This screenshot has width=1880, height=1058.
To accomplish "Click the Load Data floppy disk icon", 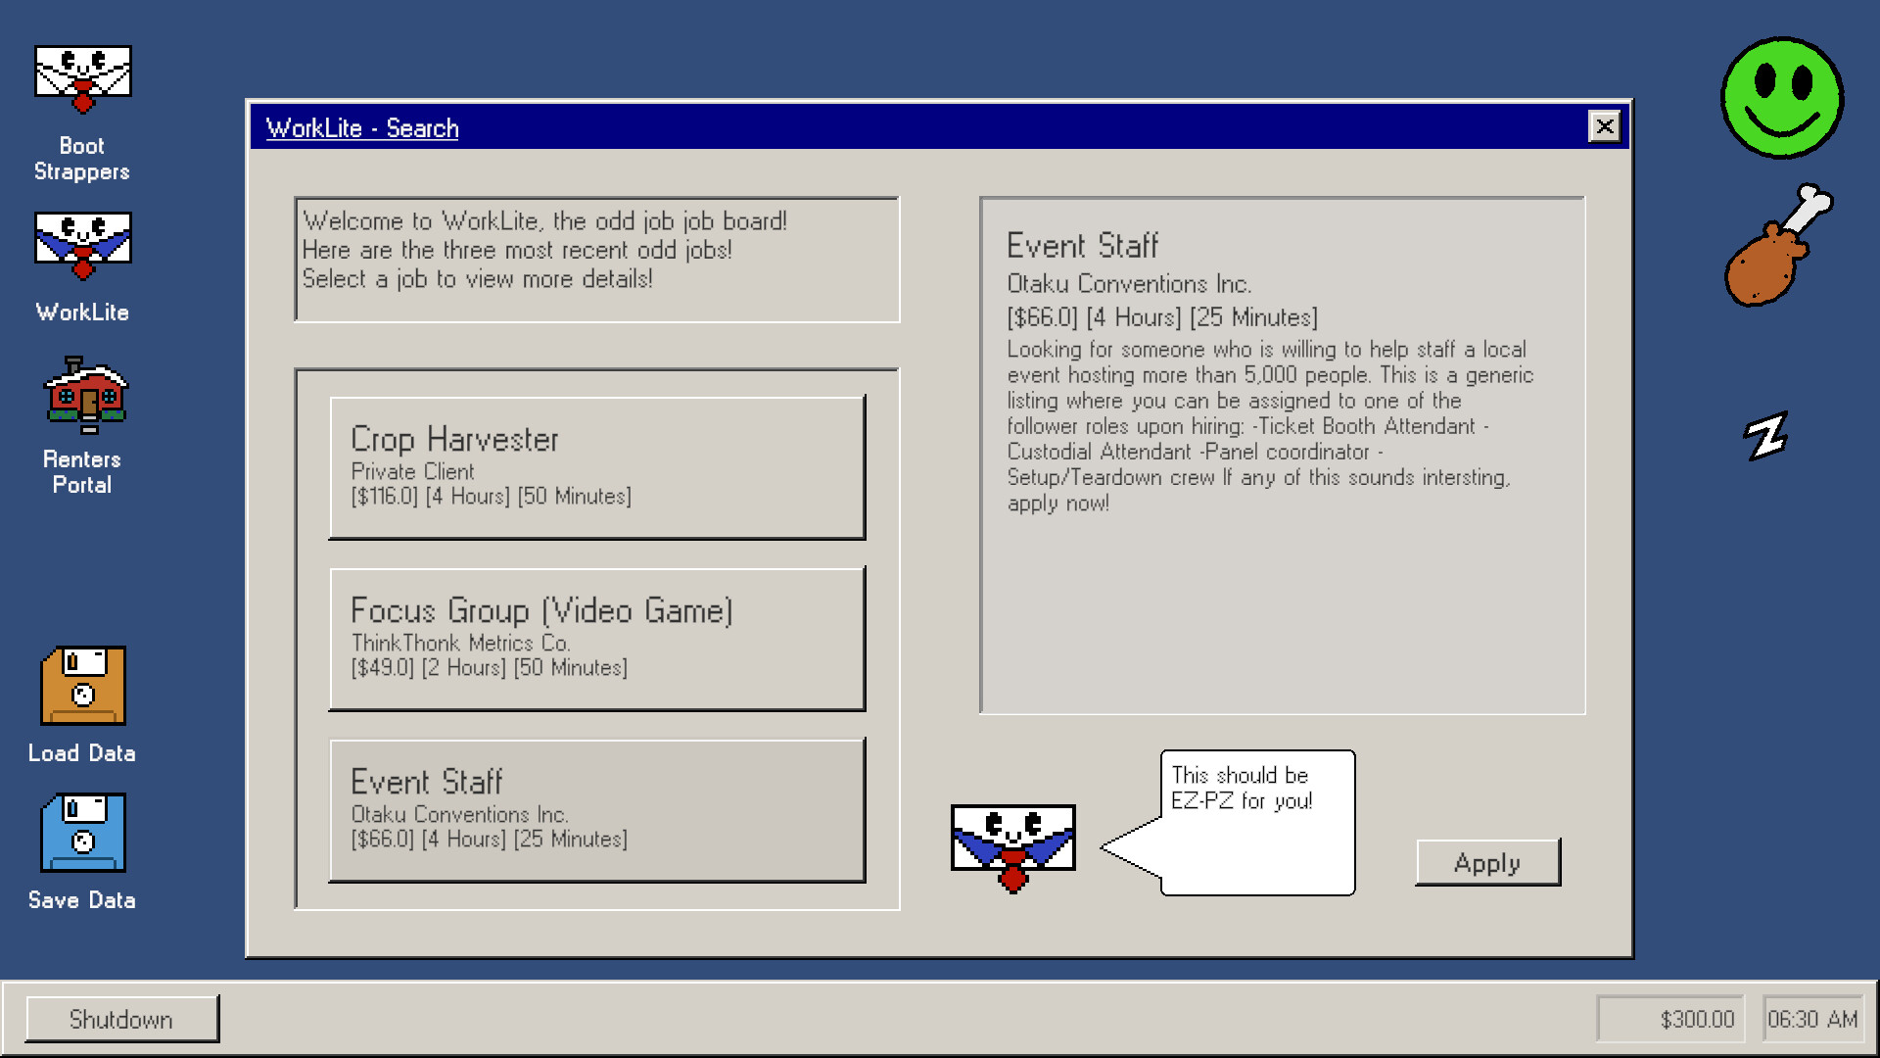I will pos(82,686).
